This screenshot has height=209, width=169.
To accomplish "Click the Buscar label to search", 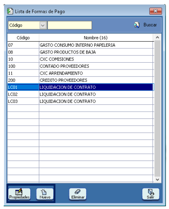I will tap(150, 25).
